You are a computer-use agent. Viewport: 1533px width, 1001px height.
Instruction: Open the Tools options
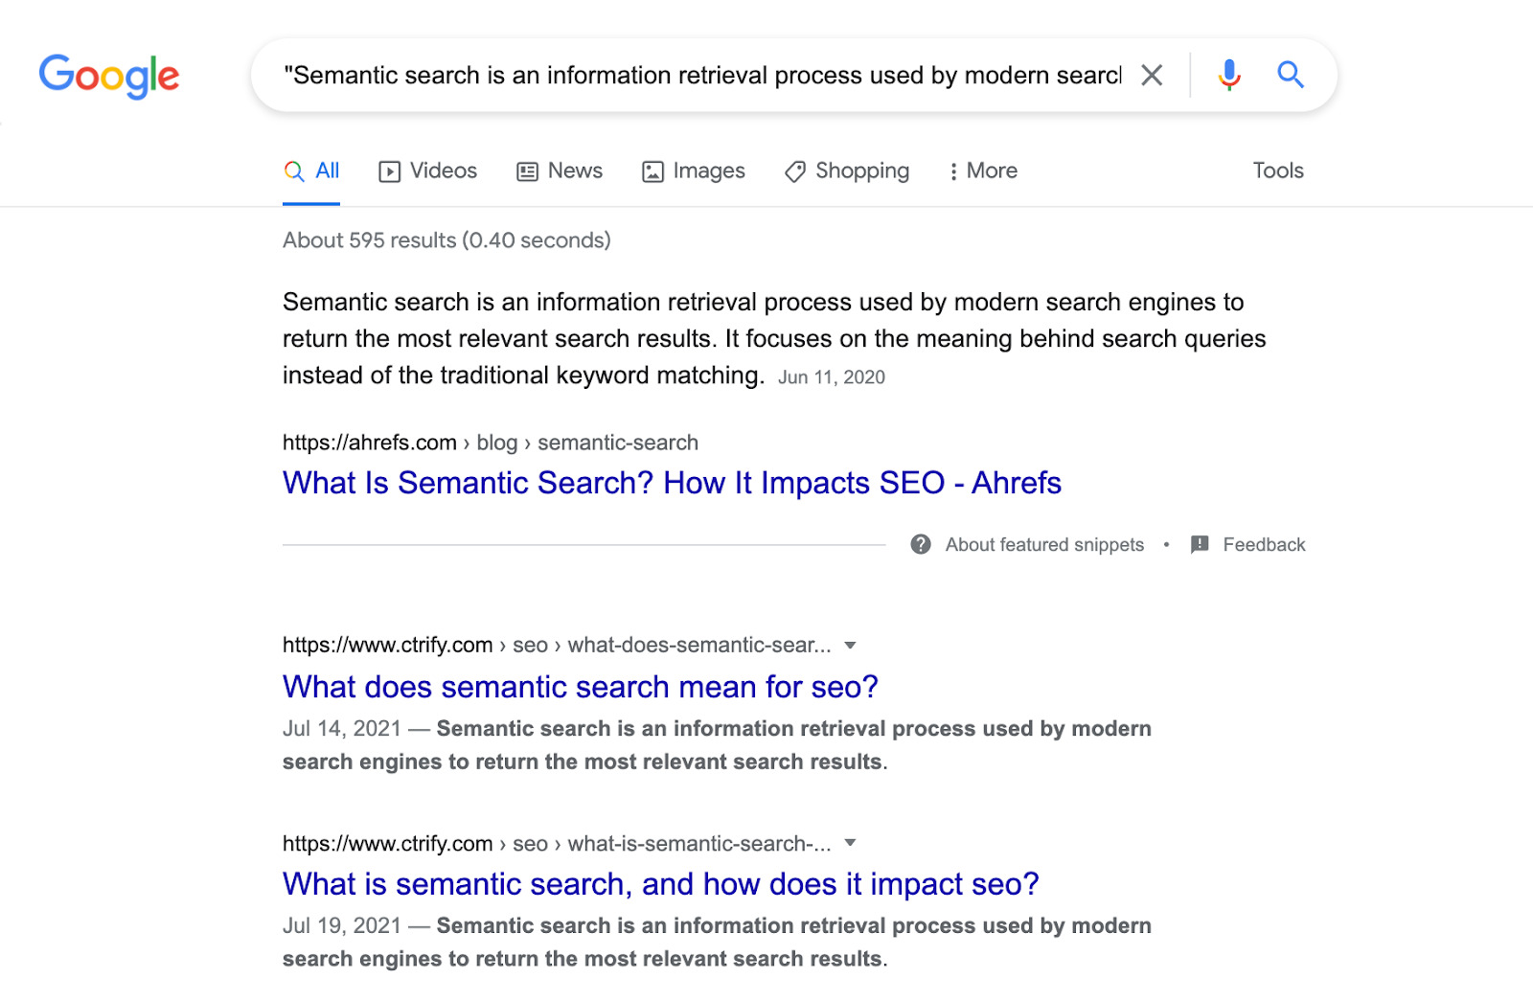tap(1278, 171)
